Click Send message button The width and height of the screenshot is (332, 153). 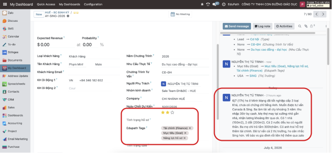point(237,26)
